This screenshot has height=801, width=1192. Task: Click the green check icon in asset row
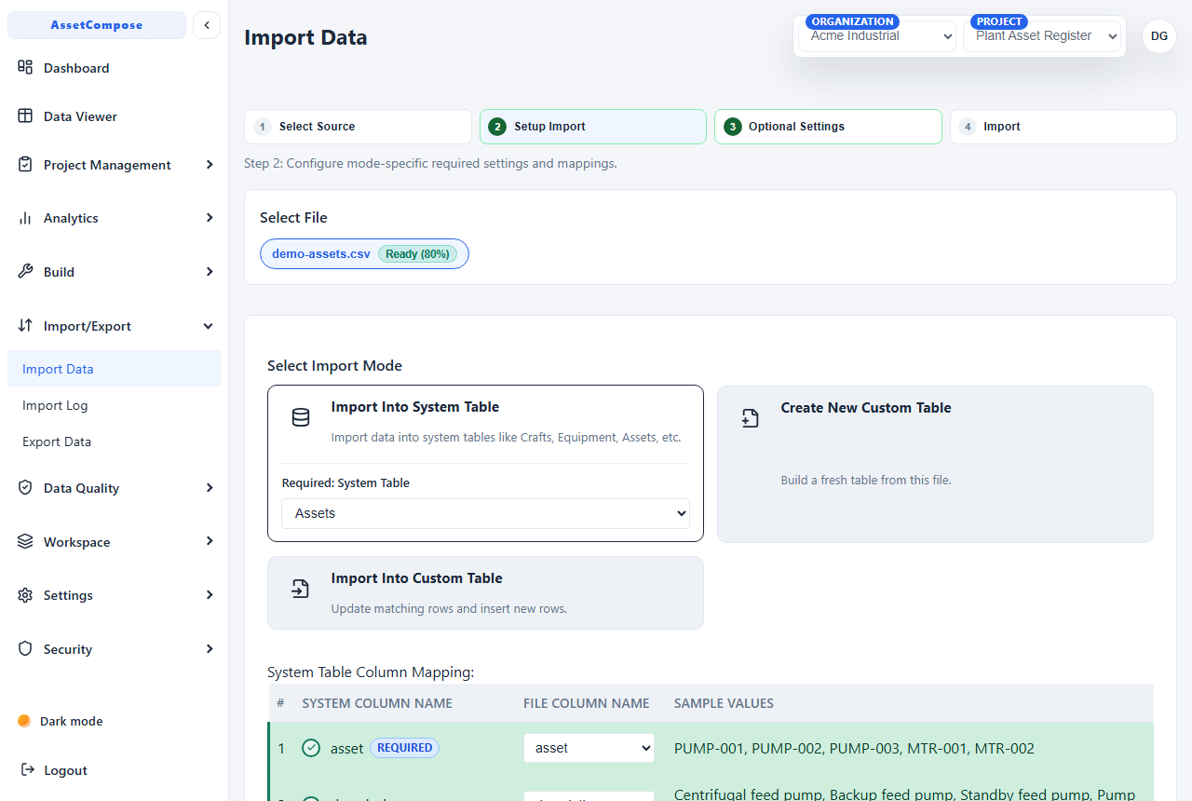311,748
